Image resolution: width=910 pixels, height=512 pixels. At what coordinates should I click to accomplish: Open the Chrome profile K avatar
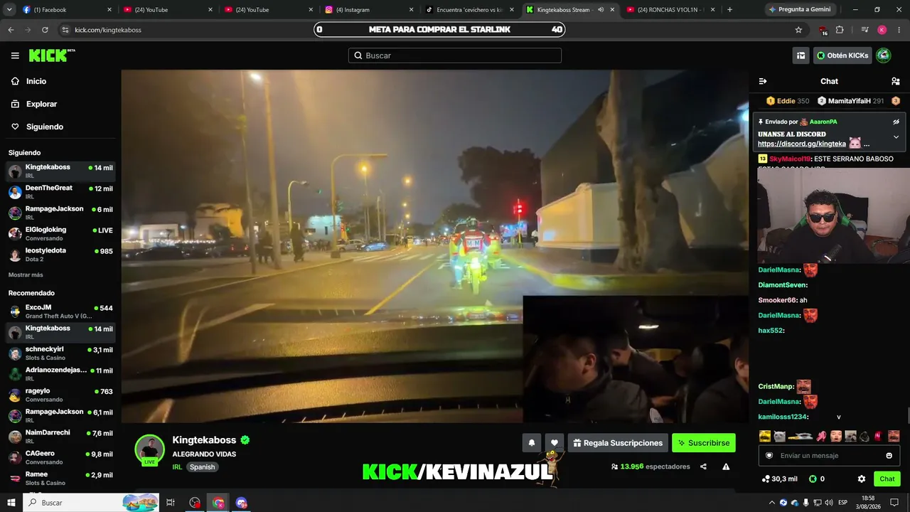click(882, 30)
